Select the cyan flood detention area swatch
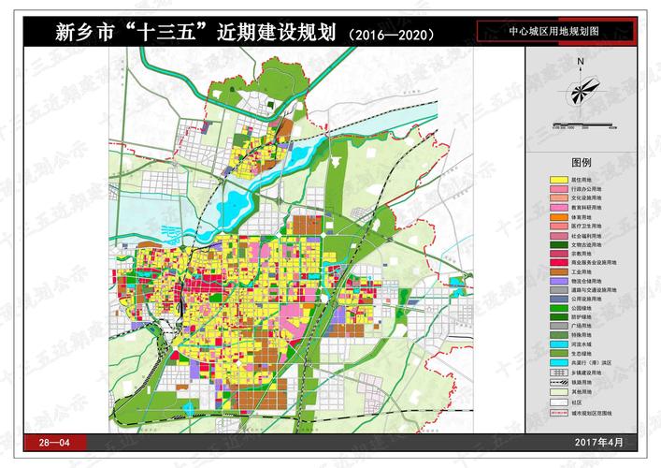The image size is (661, 468). (558, 361)
